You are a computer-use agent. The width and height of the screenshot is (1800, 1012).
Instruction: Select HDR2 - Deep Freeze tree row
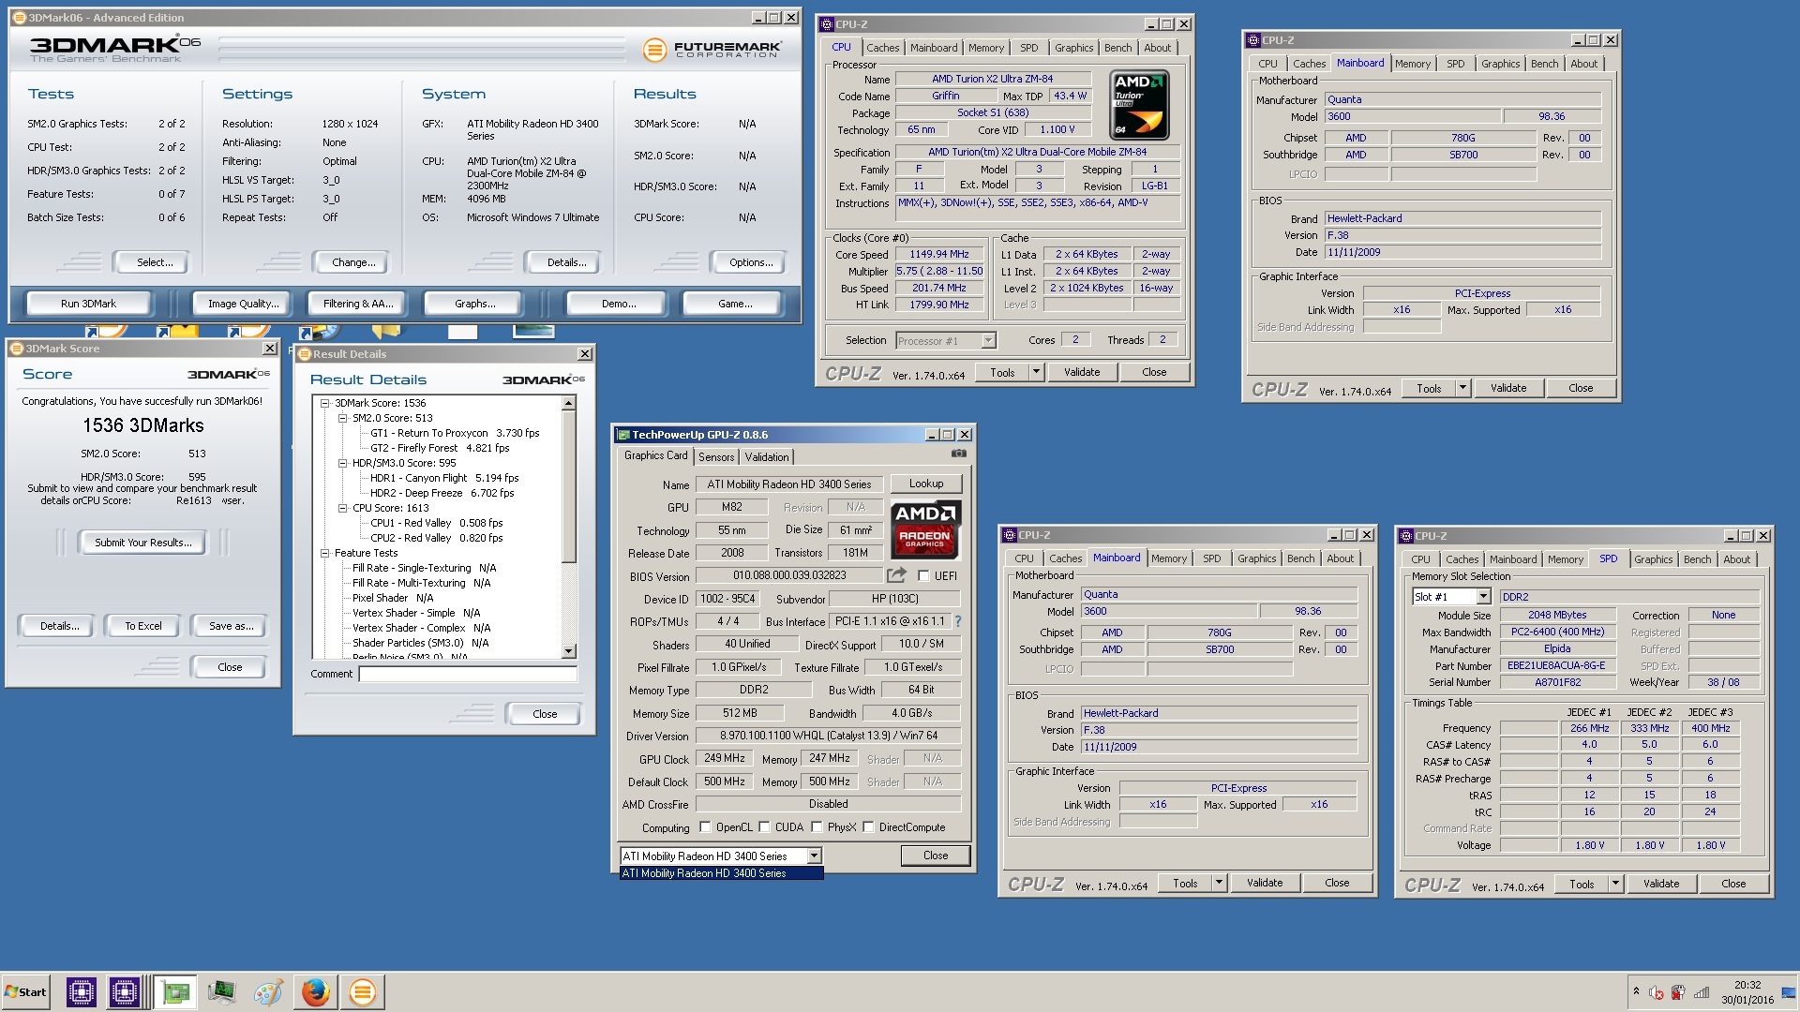pos(442,493)
